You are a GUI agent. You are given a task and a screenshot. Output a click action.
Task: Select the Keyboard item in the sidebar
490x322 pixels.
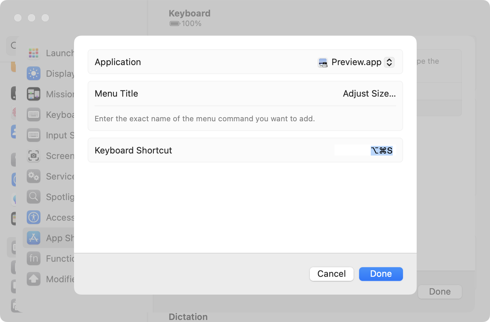point(50,114)
